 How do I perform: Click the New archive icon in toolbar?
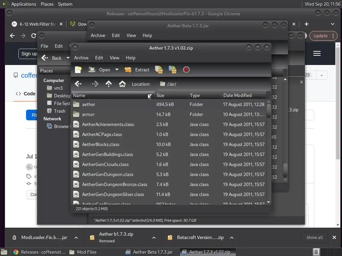coord(78,70)
